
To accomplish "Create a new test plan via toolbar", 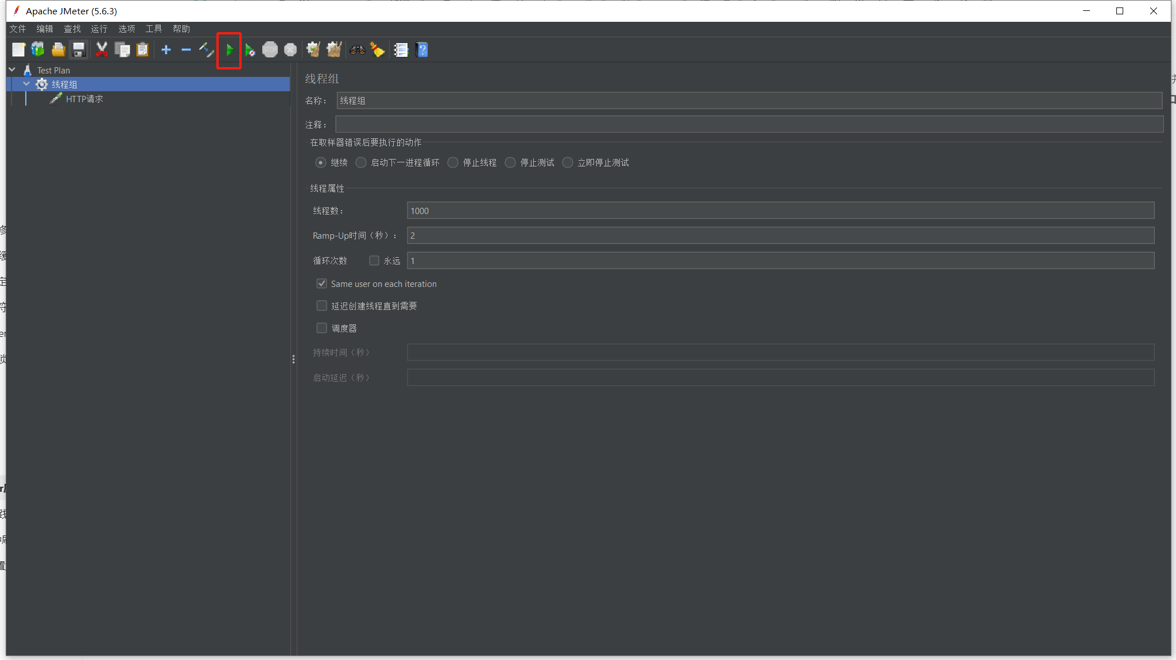I will (18, 50).
